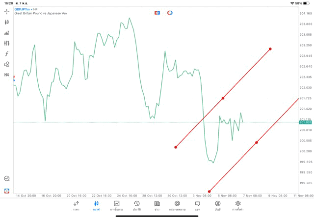The width and height of the screenshot is (314, 219).
Task: Select the crosshair cursor tool
Action: tap(7, 11)
